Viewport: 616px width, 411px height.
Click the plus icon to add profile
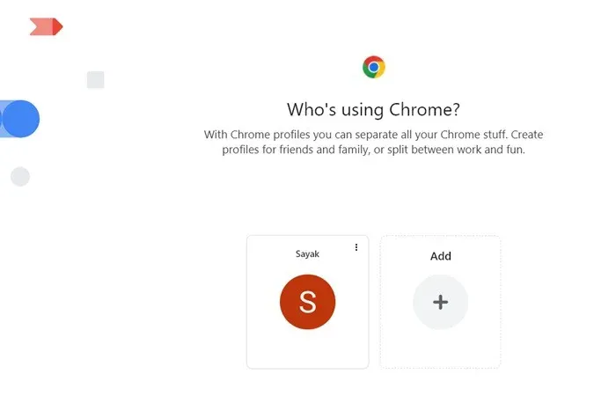tap(440, 302)
